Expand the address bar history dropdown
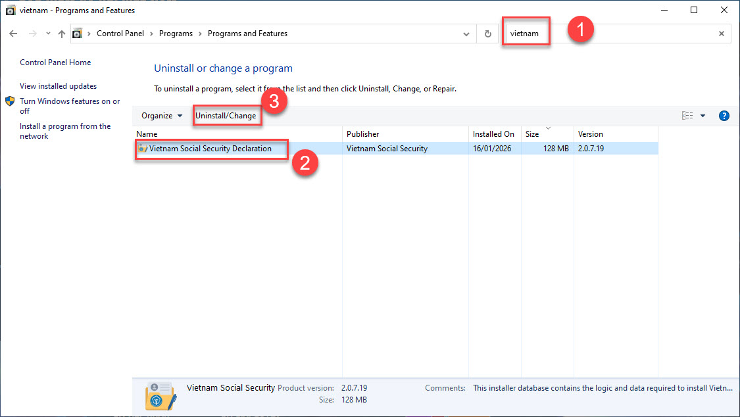Screen dimensions: 740x417 click(x=466, y=34)
